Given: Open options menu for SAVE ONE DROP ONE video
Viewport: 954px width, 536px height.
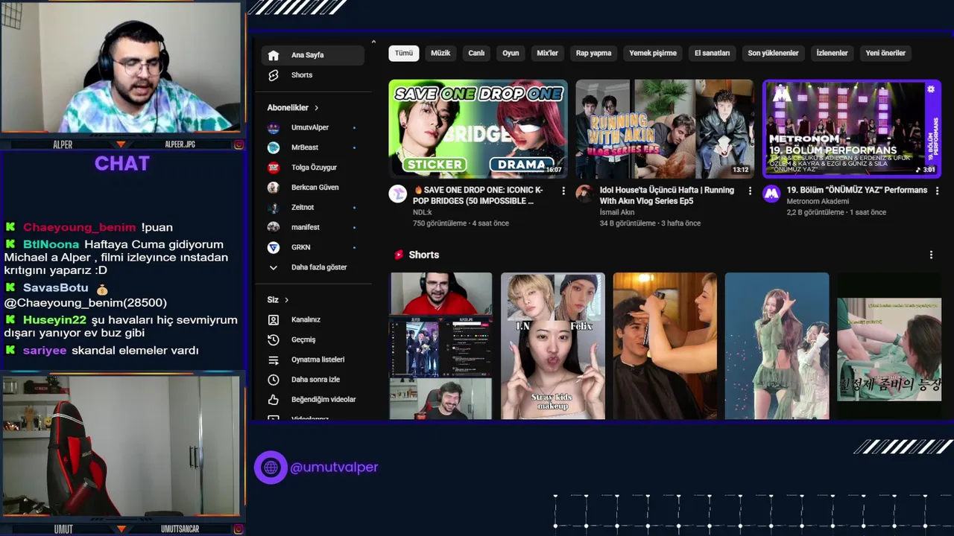Looking at the screenshot, I should point(563,191).
